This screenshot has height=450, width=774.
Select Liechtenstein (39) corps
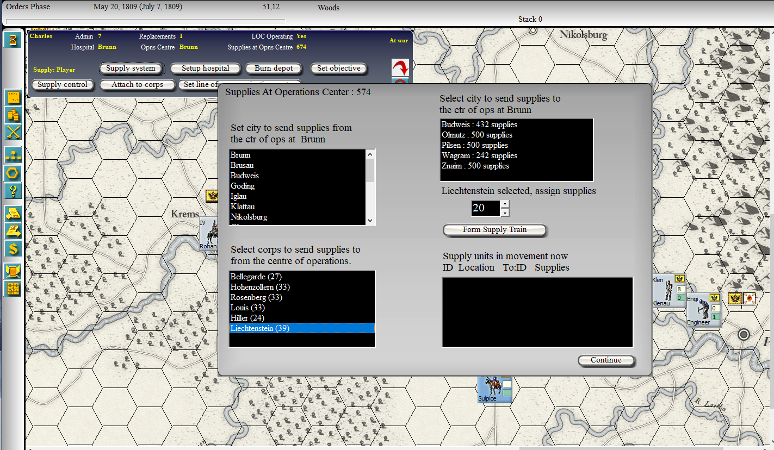pyautogui.click(x=302, y=328)
